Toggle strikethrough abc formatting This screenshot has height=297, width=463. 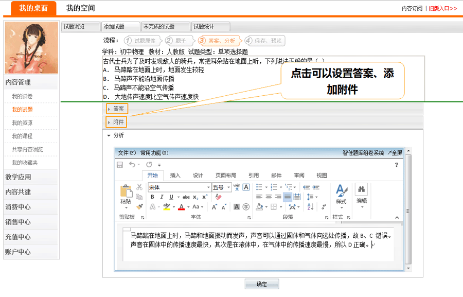[186, 197]
